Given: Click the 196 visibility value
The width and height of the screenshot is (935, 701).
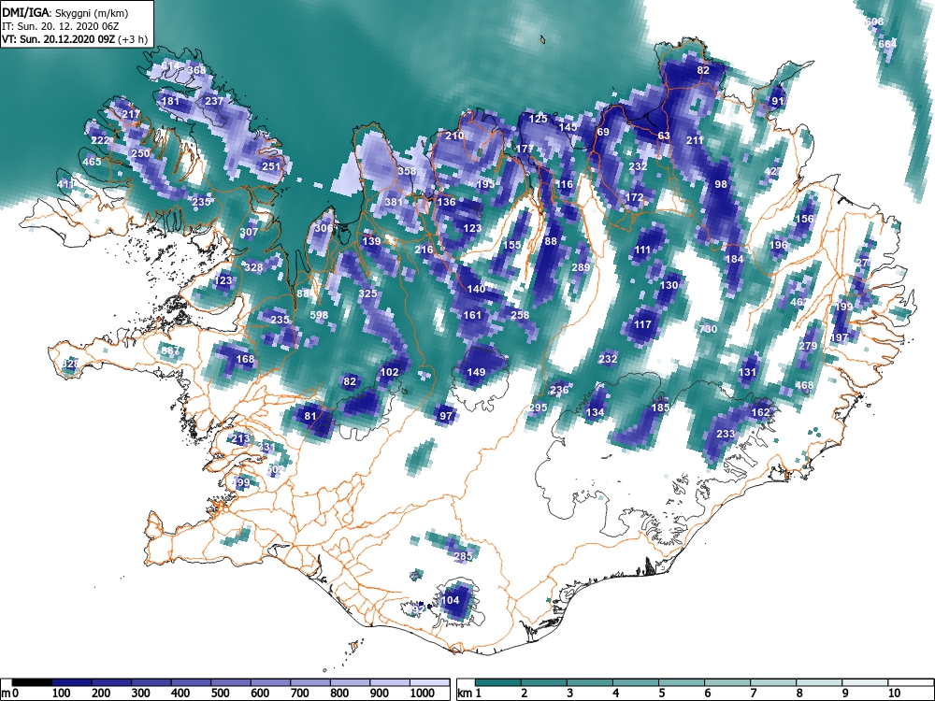Looking at the screenshot, I should (x=778, y=245).
